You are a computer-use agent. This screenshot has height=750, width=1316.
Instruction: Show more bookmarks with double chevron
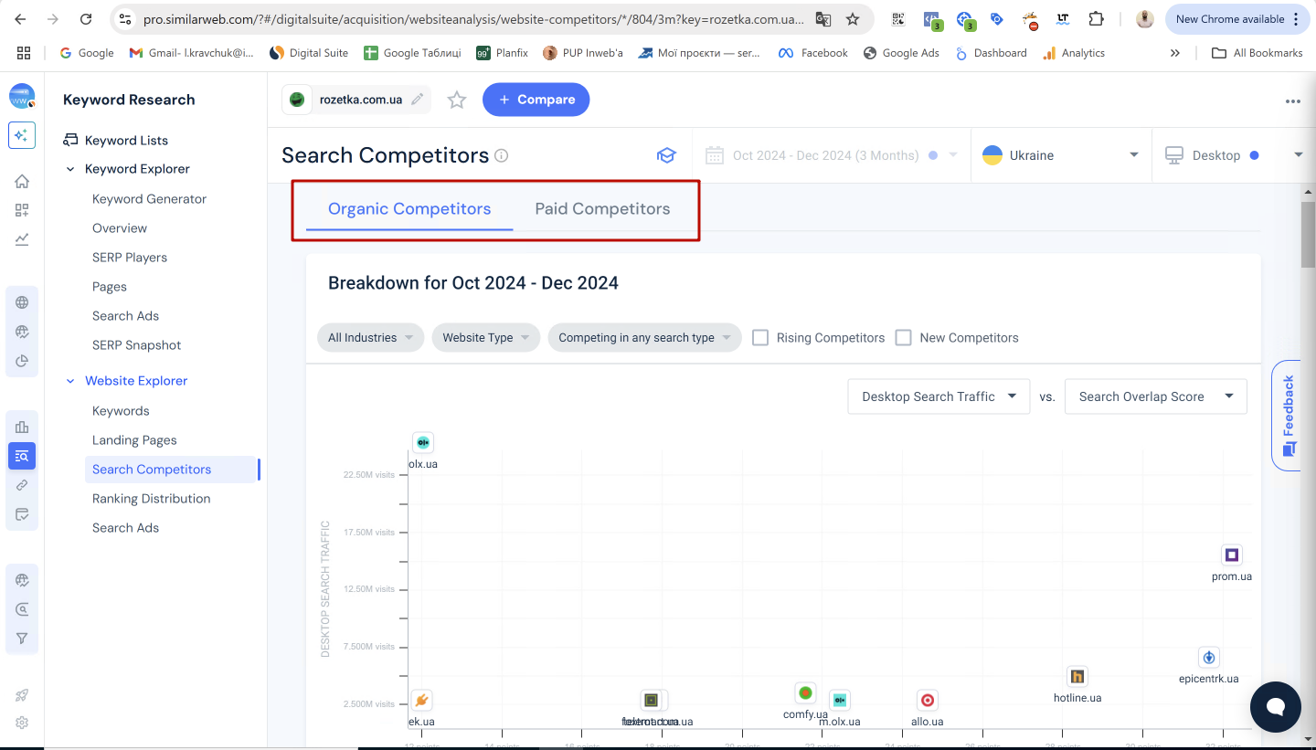(x=1175, y=53)
